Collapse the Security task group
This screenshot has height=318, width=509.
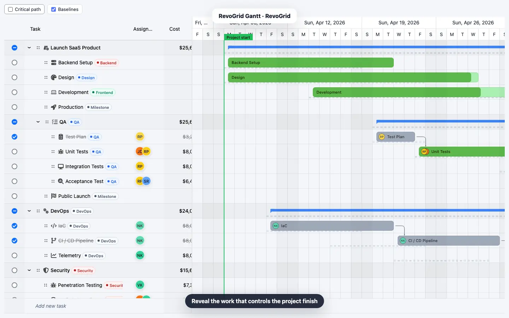coord(29,270)
